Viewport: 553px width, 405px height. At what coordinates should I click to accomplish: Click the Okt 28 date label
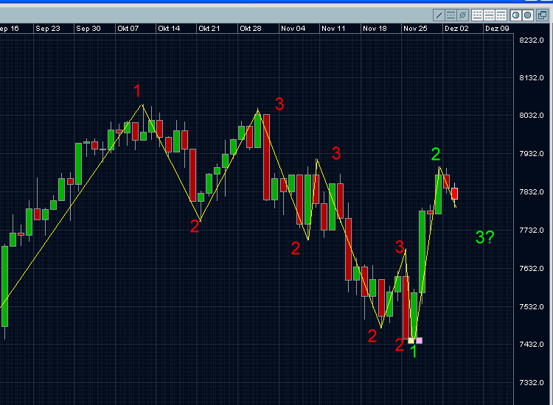251,29
